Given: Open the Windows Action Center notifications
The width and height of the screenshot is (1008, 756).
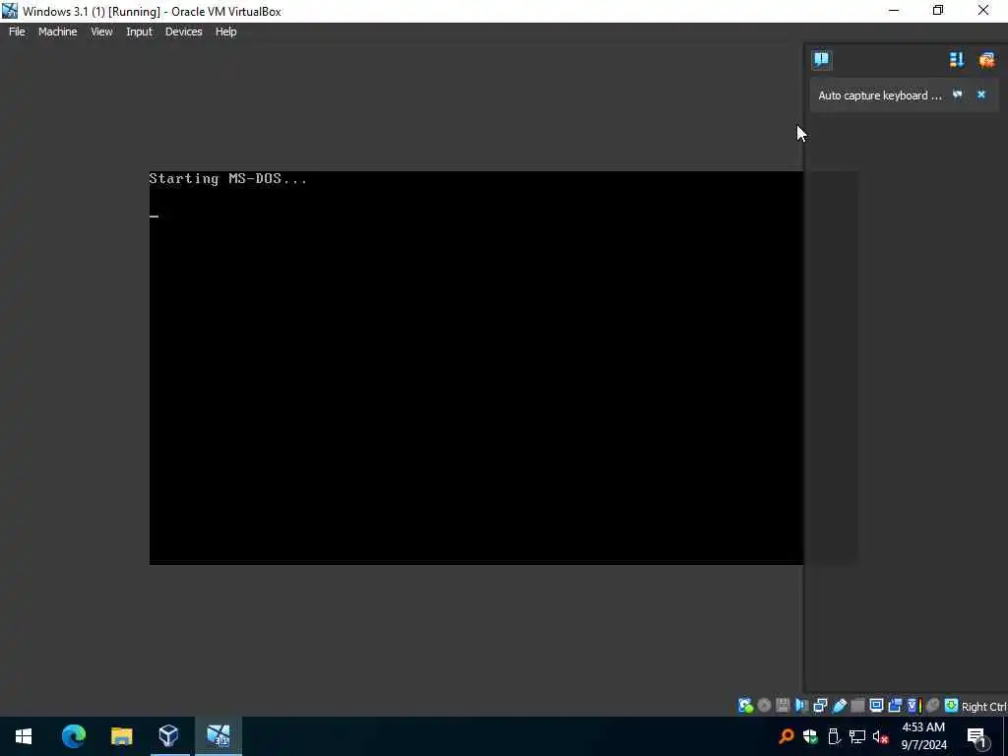Looking at the screenshot, I should point(977,736).
